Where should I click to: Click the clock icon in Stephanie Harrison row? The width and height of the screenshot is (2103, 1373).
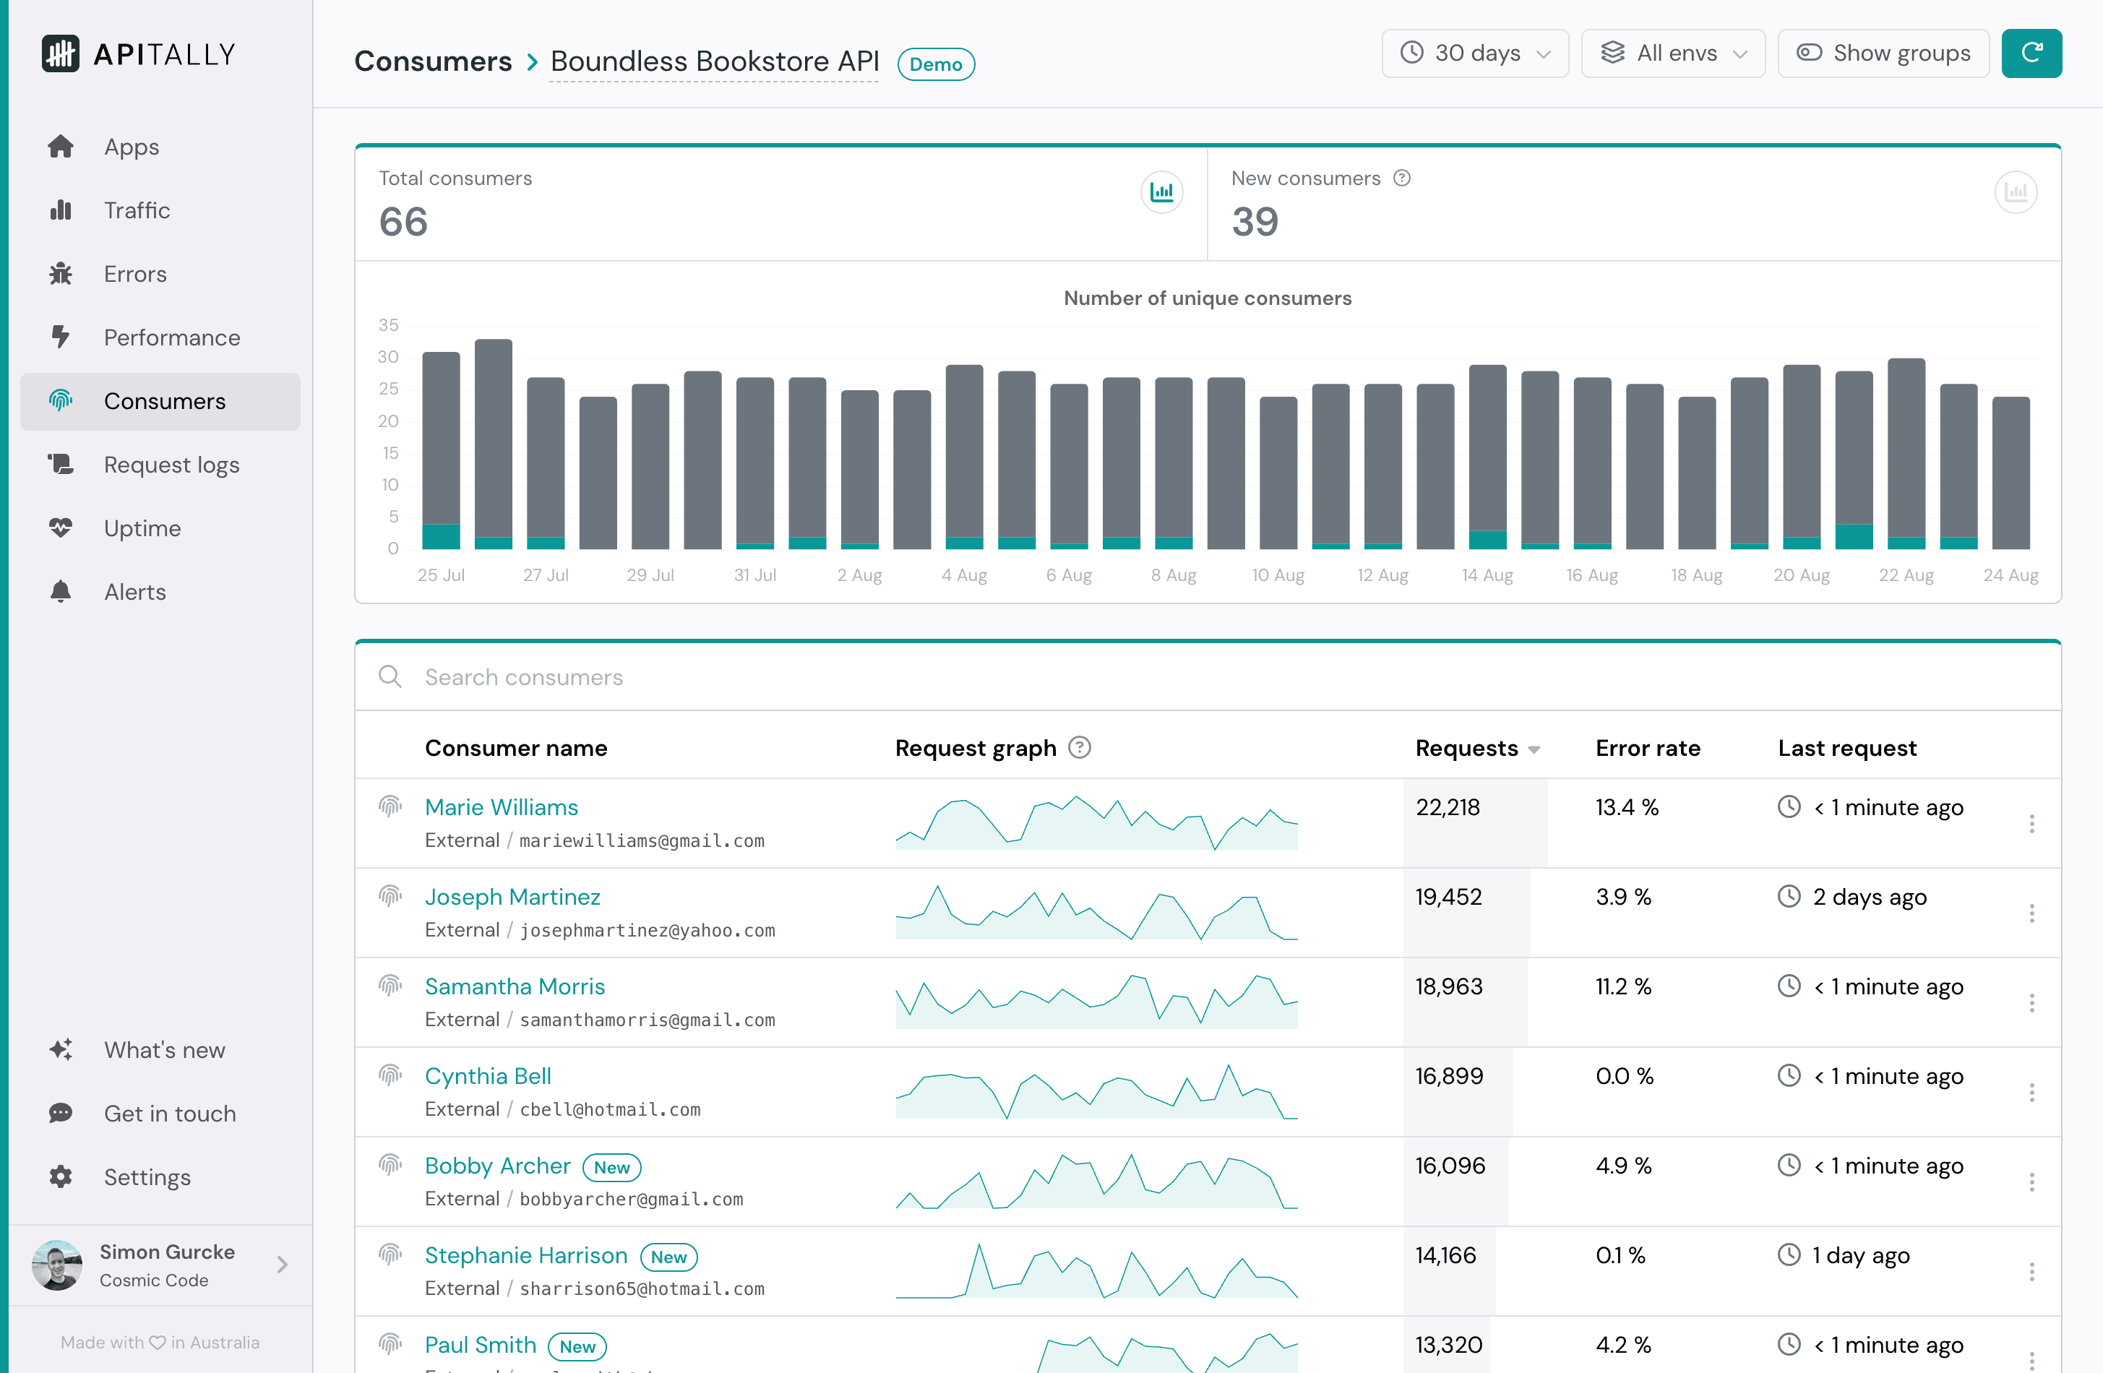tap(1789, 1255)
